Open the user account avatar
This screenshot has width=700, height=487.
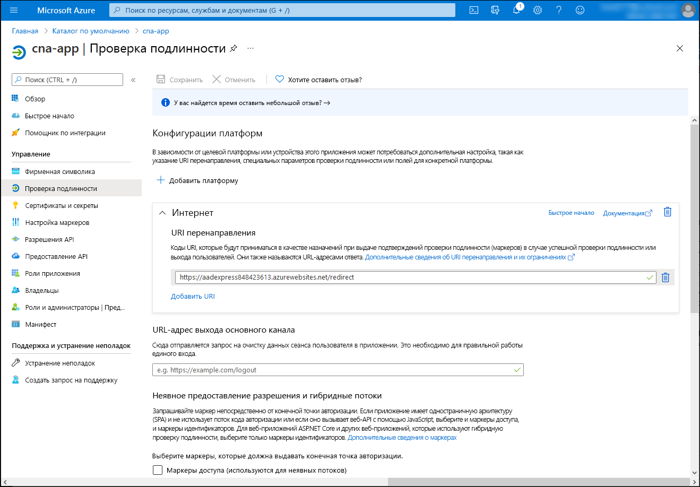[688, 10]
